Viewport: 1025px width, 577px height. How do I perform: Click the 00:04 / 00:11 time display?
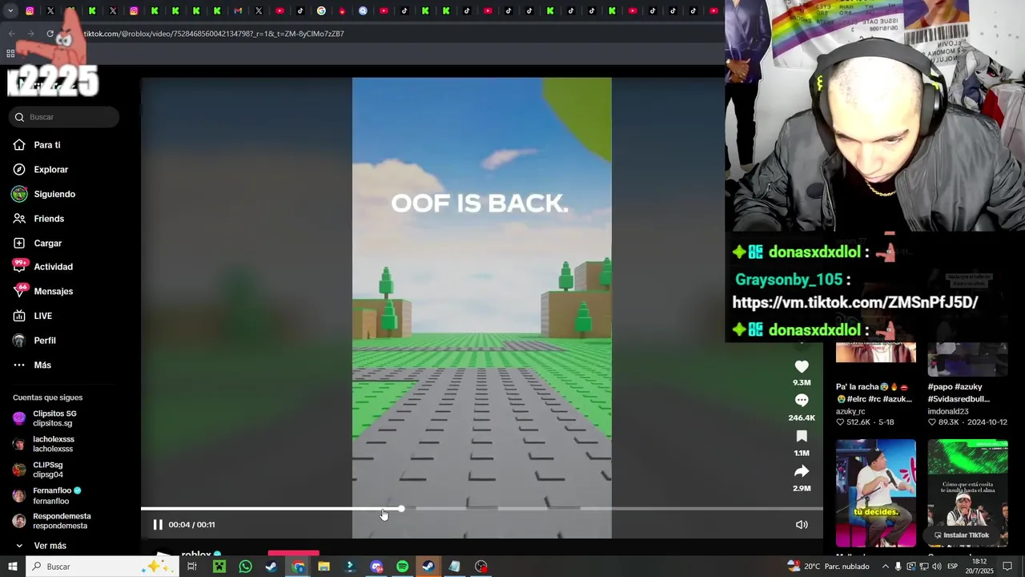click(x=191, y=525)
